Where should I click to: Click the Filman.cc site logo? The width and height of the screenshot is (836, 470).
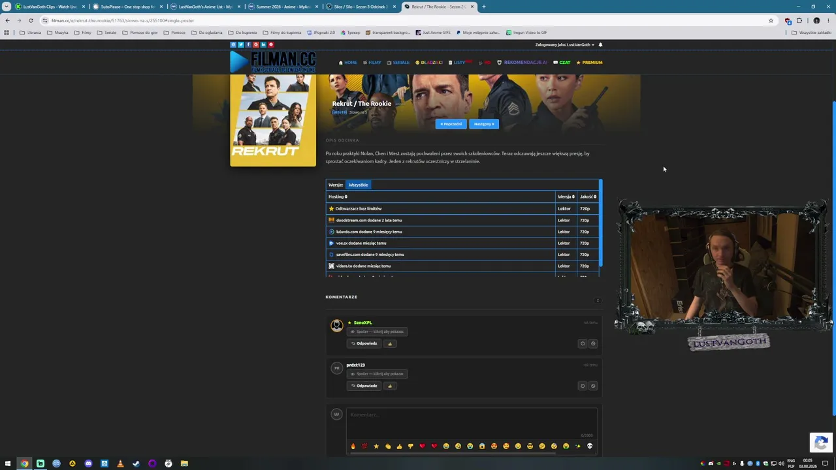(x=273, y=62)
